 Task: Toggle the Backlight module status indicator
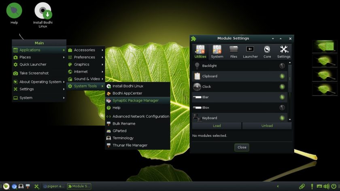pos(282,66)
